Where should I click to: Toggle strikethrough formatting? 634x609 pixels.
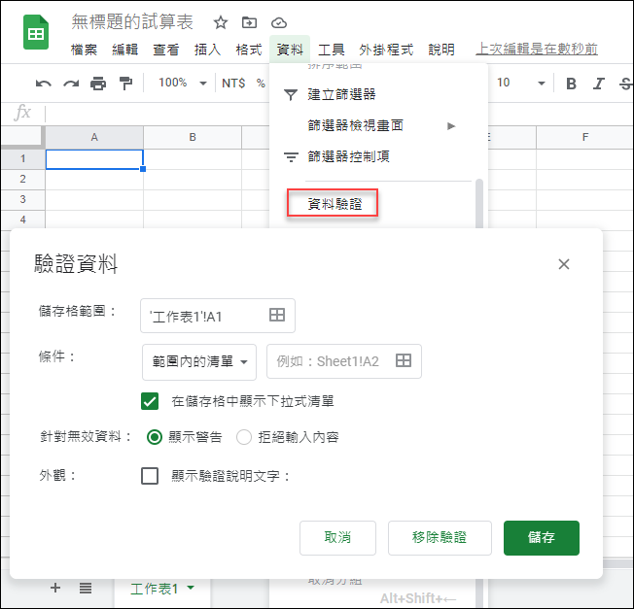(x=625, y=84)
